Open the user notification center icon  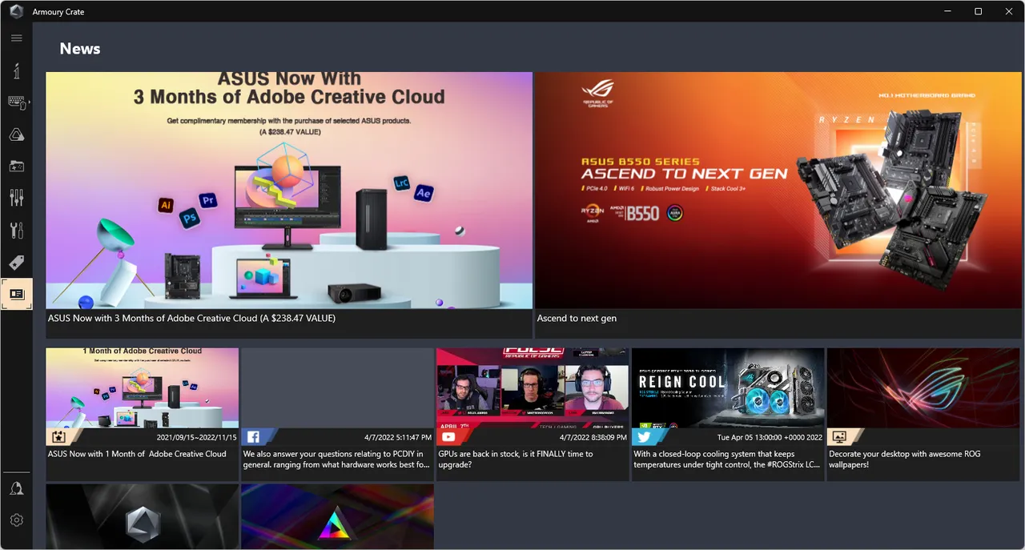click(x=16, y=488)
